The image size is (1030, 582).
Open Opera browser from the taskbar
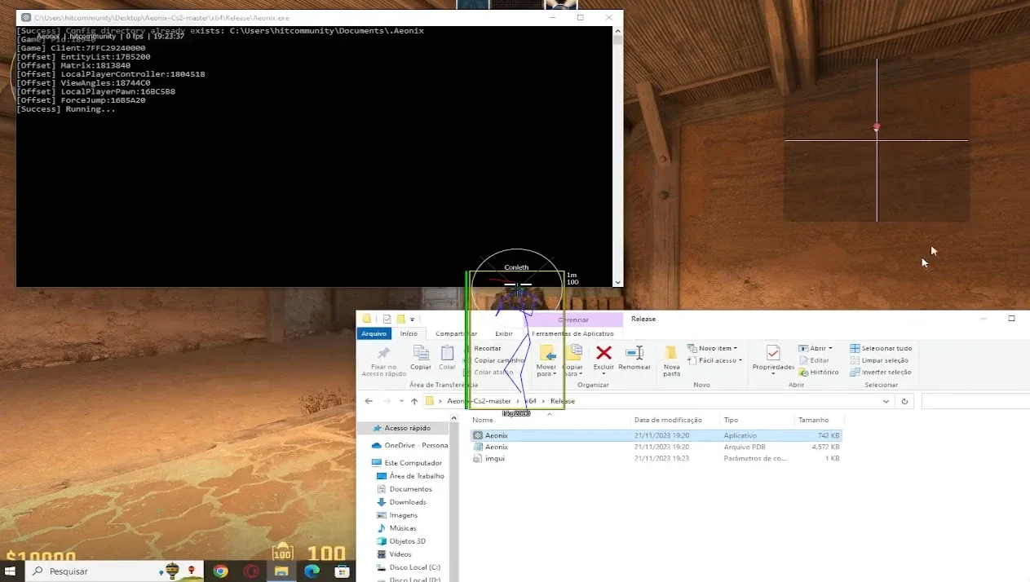[251, 571]
